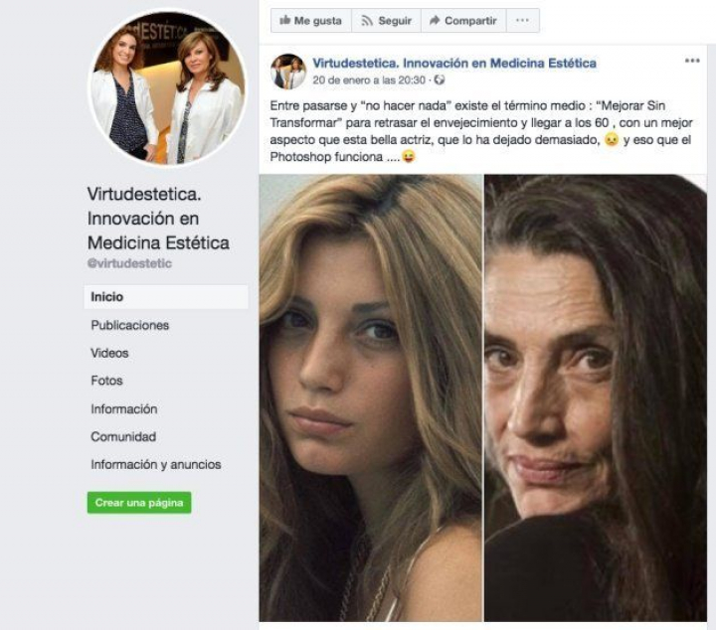Image resolution: width=716 pixels, height=630 pixels.
Task: Open Información in the sidebar
Action: (x=124, y=408)
